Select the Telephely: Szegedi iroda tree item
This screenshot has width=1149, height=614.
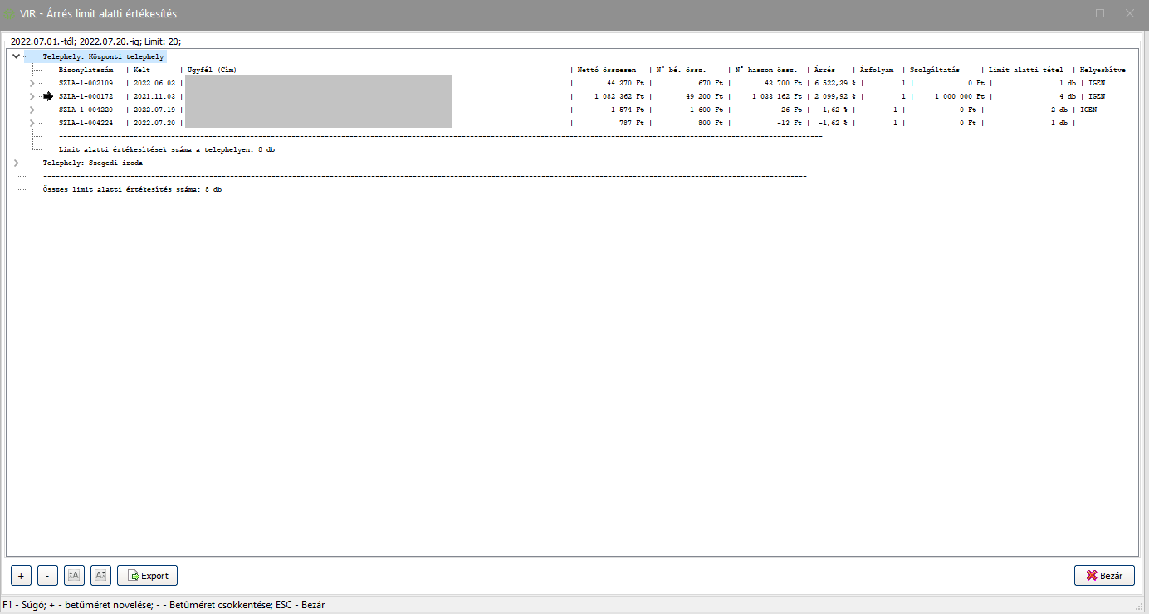[x=92, y=163]
